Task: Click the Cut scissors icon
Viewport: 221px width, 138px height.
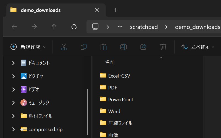Action: [64, 47]
